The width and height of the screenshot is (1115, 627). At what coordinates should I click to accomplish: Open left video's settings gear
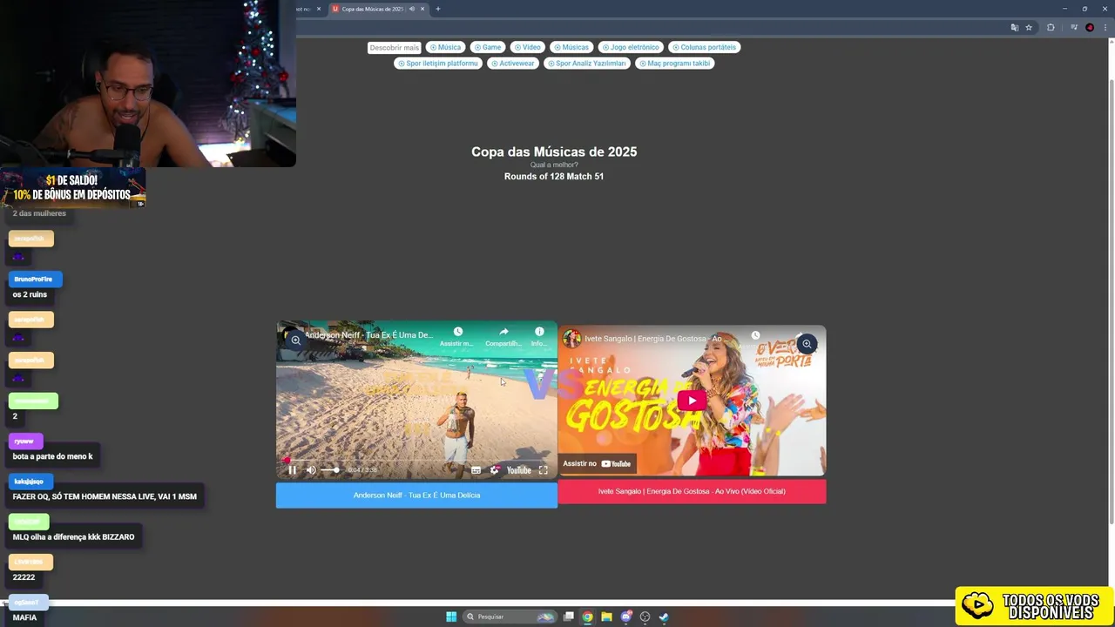pyautogui.click(x=495, y=470)
